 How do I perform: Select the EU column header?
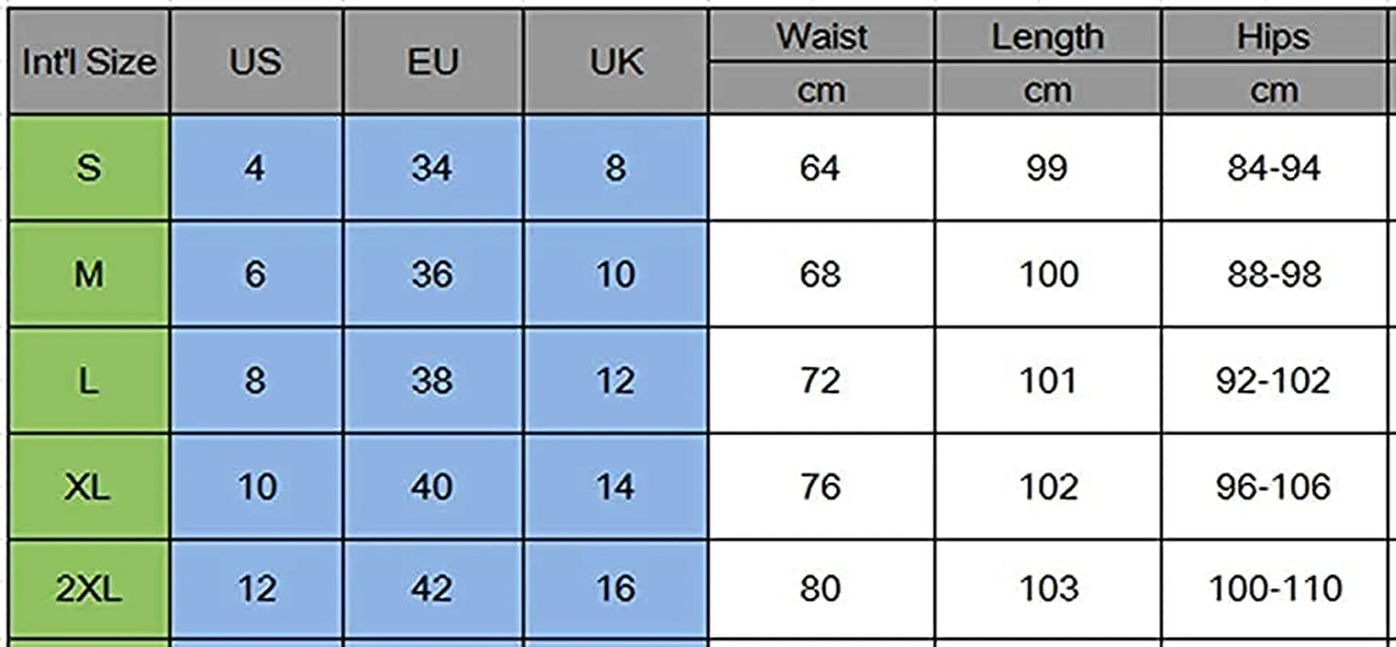(433, 61)
